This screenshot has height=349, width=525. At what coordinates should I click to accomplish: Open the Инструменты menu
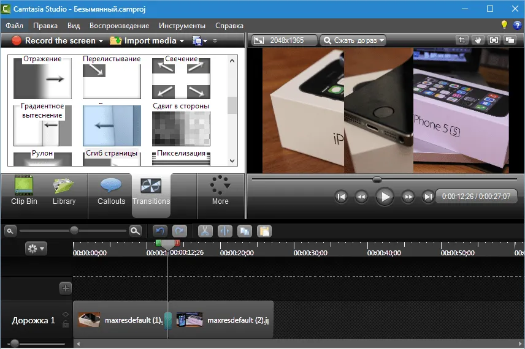click(x=182, y=26)
